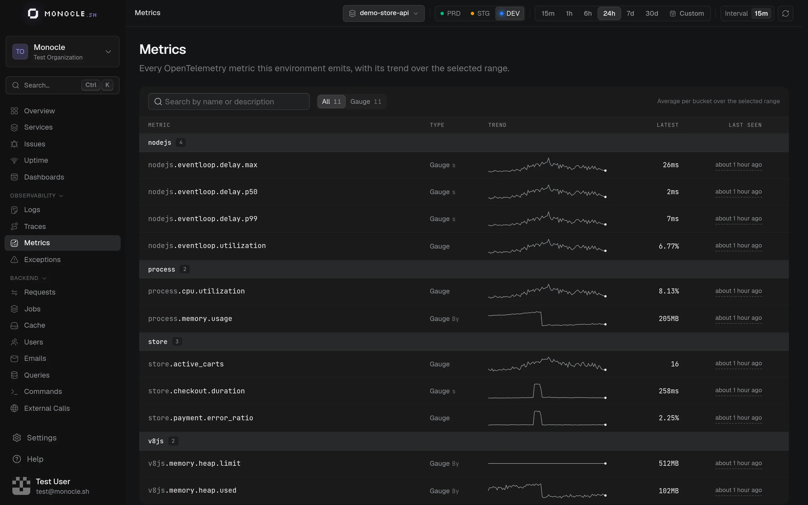Click the store.active_carts trend sparkline
This screenshot has width=808, height=505.
tap(547, 364)
